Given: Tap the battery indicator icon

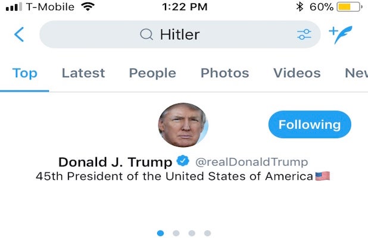Looking at the screenshot, I should (347, 7).
